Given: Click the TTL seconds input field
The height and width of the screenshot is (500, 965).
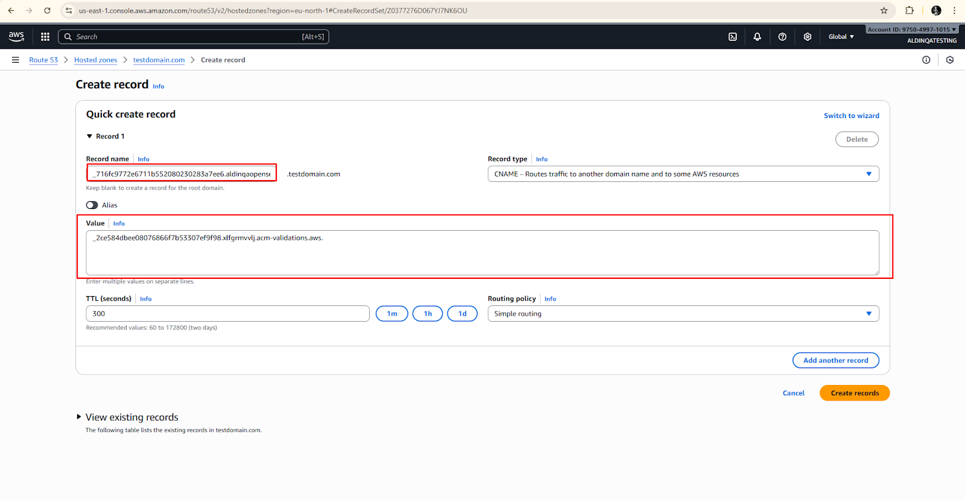Looking at the screenshot, I should [227, 314].
